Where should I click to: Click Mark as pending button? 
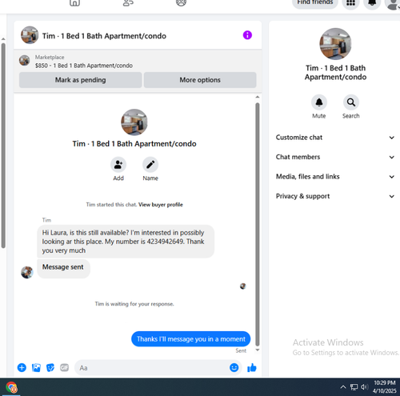pos(80,80)
